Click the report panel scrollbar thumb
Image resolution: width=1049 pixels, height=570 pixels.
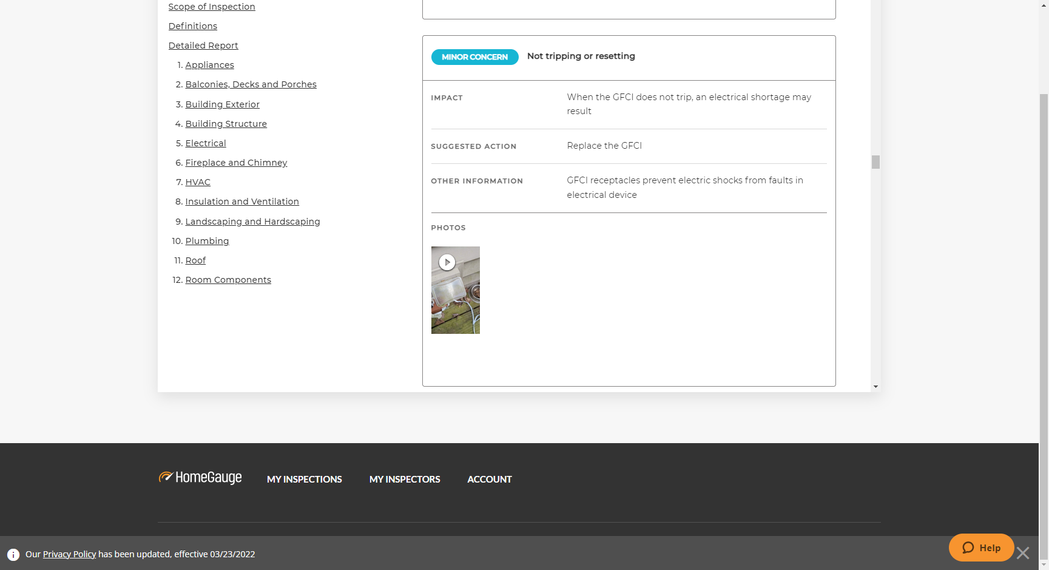875,162
